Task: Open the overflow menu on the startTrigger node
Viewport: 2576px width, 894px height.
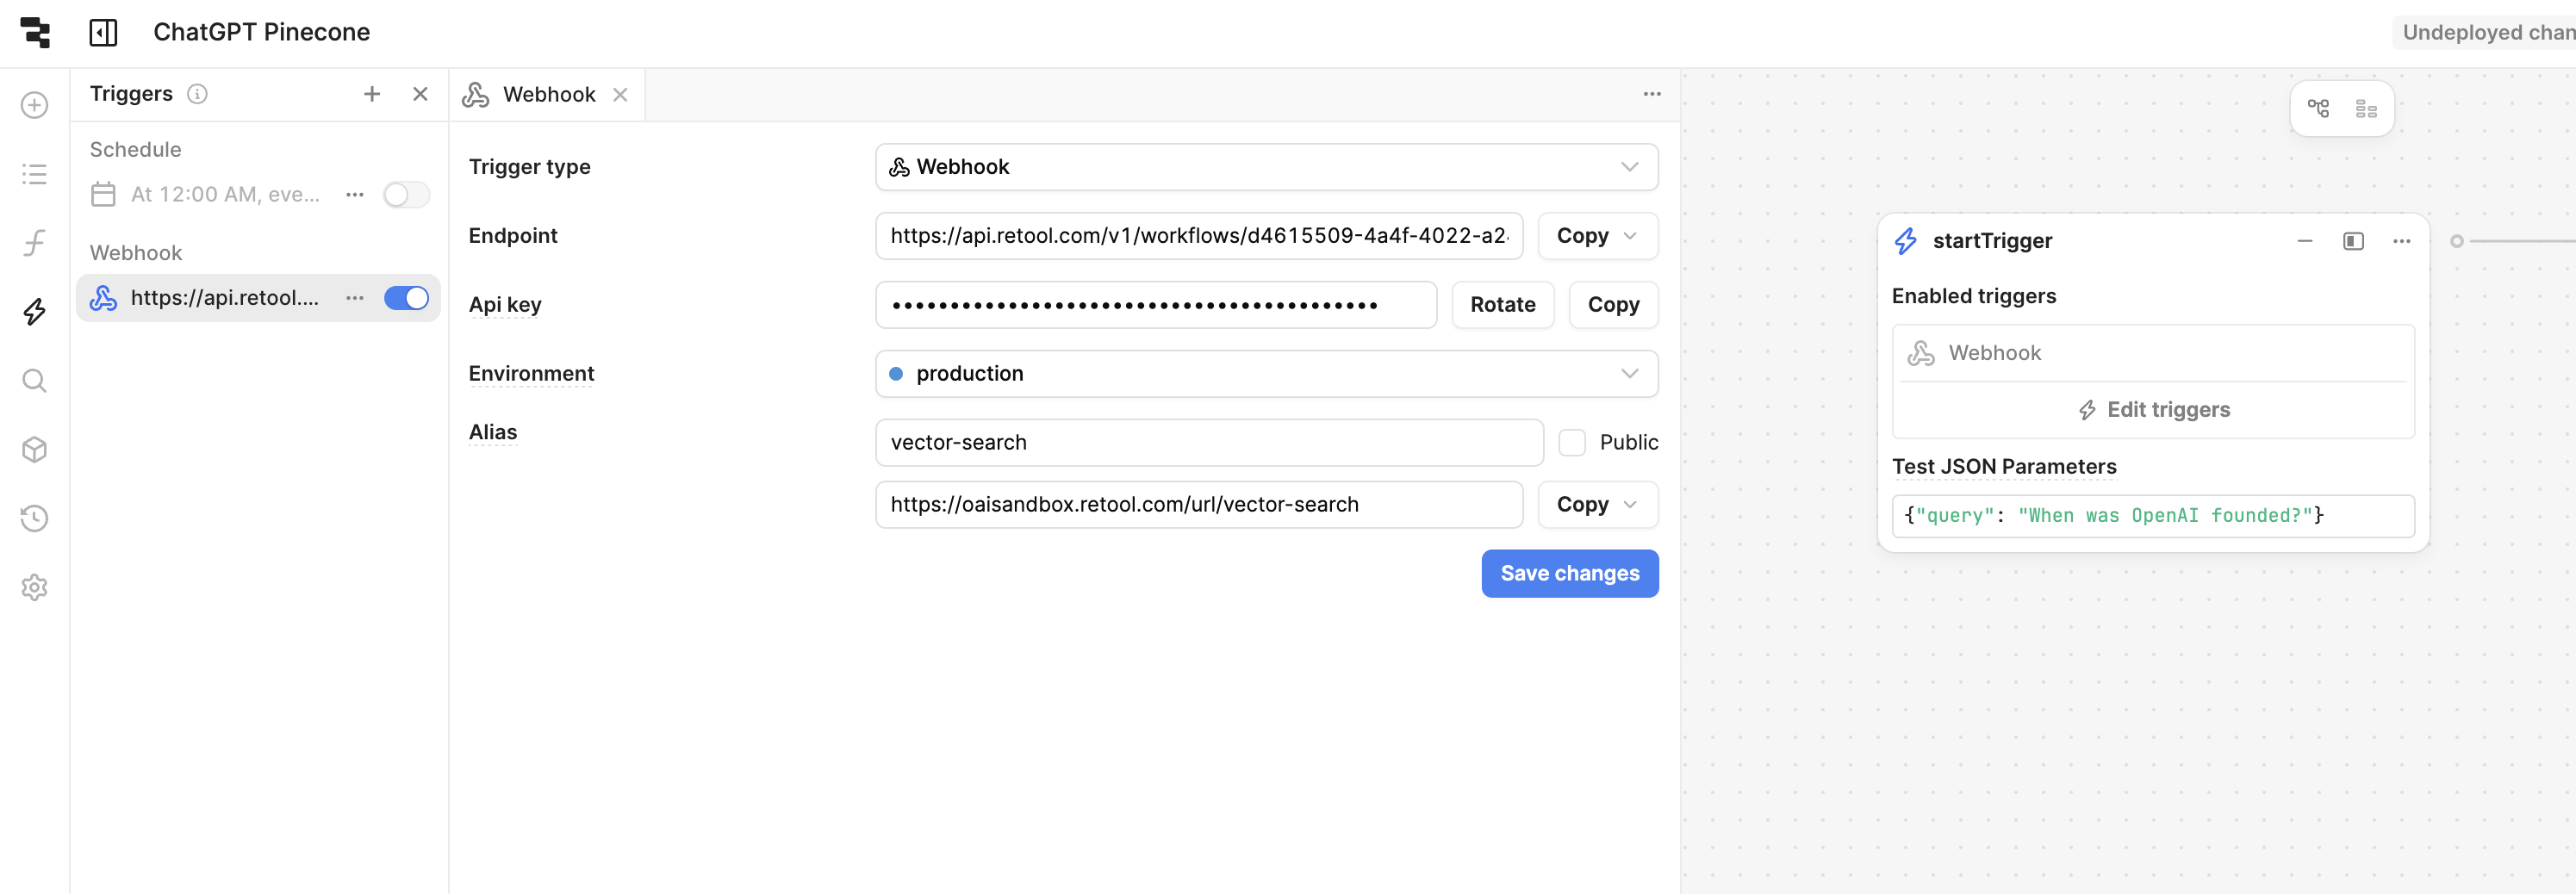Action: tap(2402, 241)
